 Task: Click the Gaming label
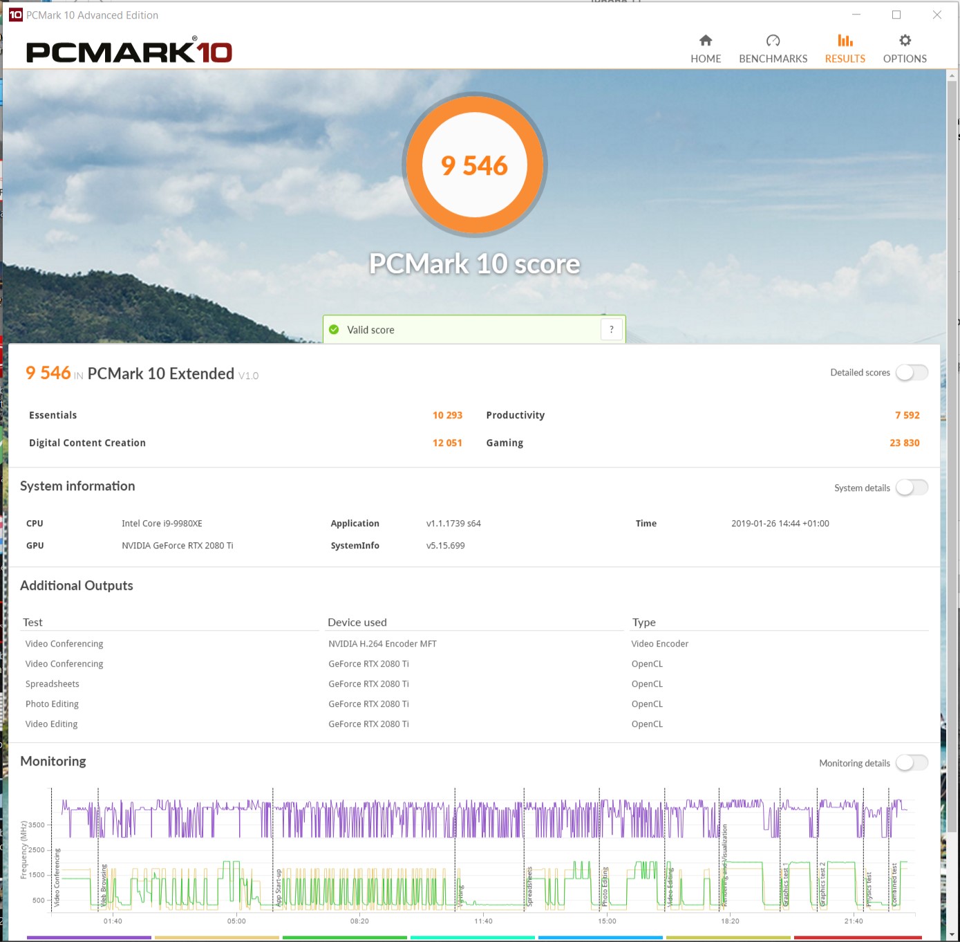coord(505,443)
